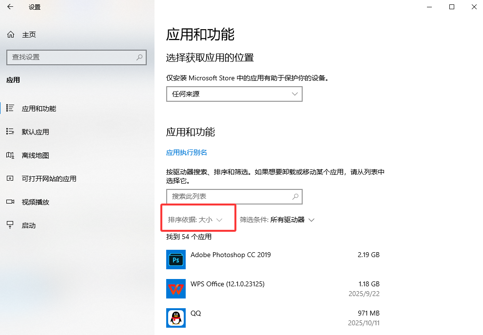The height and width of the screenshot is (335, 483).
Task: Open the 视频播放 sidebar icon
Action: pyautogui.click(x=10, y=202)
